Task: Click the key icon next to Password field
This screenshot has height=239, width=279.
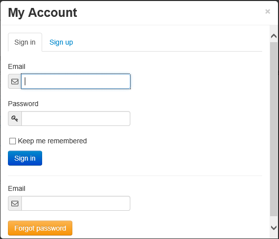Action: click(x=15, y=119)
